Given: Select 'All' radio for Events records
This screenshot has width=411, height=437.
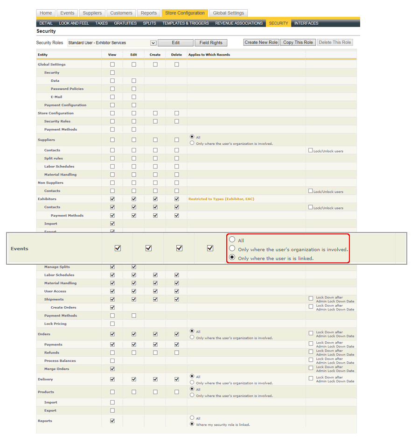Looking at the screenshot, I should tap(232, 240).
